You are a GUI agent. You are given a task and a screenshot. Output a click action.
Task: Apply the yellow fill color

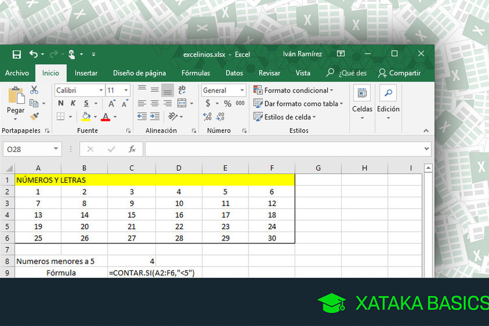pyautogui.click(x=86, y=116)
